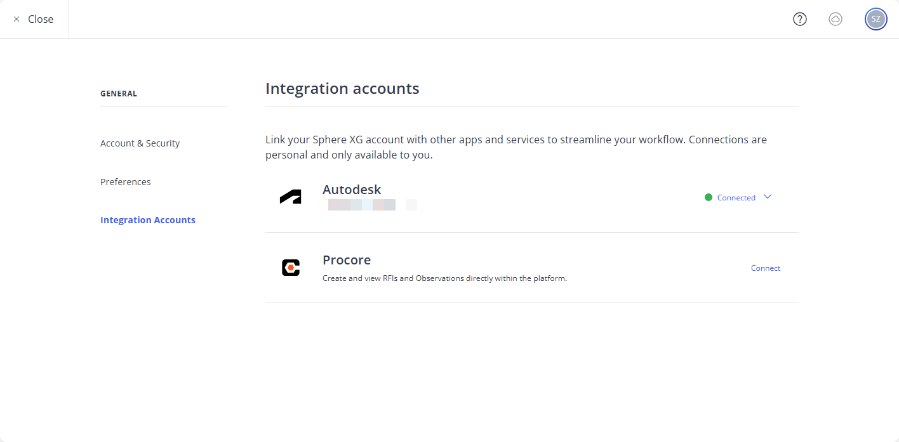This screenshot has width=899, height=442.
Task: Click the GENERAL sidebar section header
Action: [119, 94]
